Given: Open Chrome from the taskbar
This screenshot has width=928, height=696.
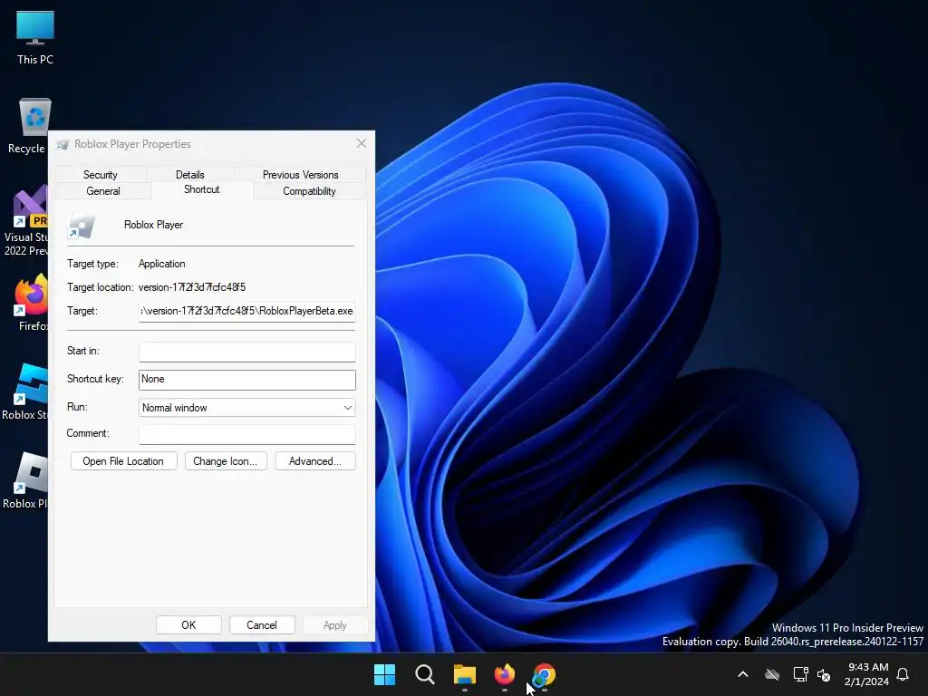Looking at the screenshot, I should click(544, 674).
